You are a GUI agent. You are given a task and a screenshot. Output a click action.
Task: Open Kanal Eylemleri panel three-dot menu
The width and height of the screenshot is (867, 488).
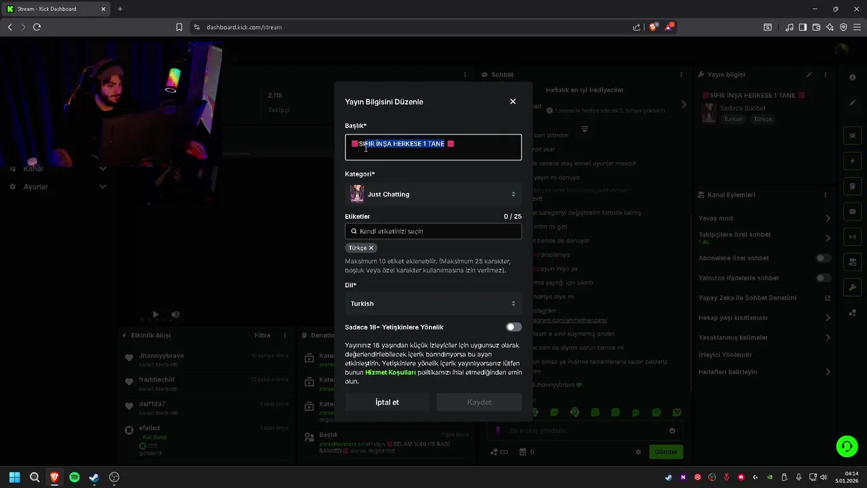tap(825, 195)
